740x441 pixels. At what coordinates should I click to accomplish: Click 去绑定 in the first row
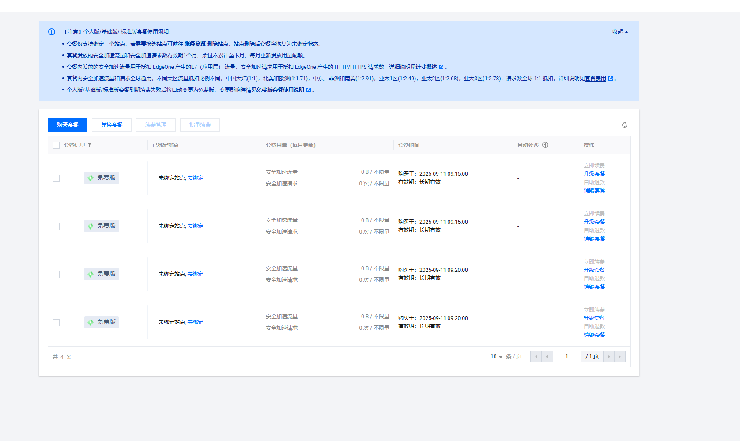(x=196, y=178)
